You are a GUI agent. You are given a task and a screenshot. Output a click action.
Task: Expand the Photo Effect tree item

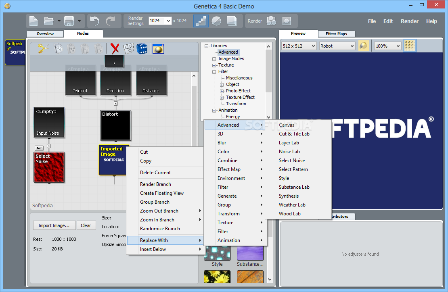(222, 91)
